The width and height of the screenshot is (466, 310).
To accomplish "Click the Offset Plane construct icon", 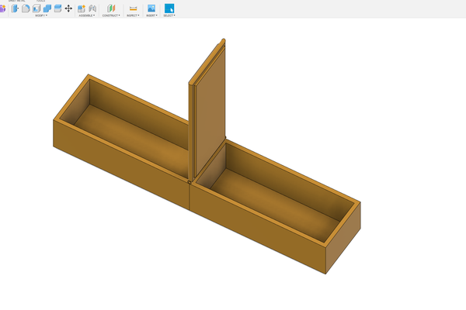I will pos(111,9).
